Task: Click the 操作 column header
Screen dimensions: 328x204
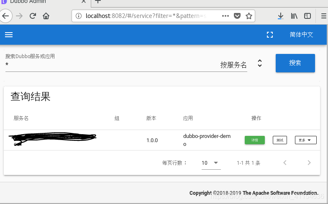Action: click(x=256, y=118)
